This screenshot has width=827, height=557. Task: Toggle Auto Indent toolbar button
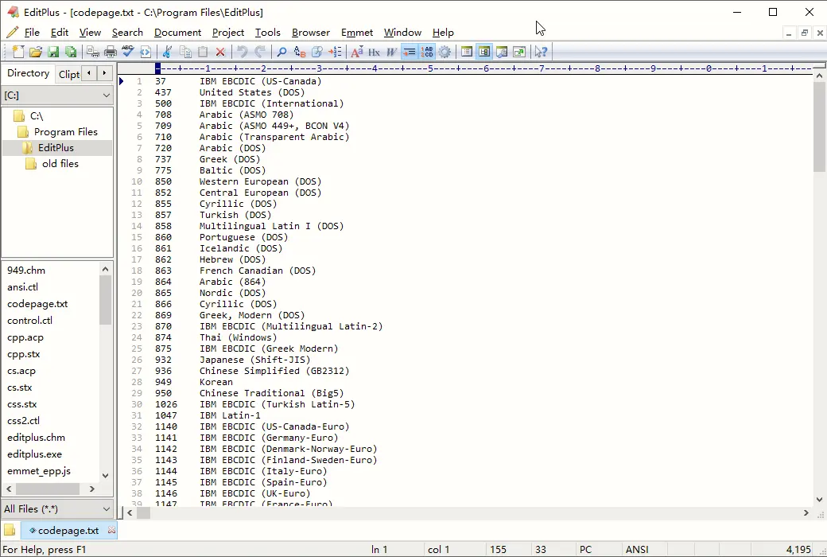410,52
